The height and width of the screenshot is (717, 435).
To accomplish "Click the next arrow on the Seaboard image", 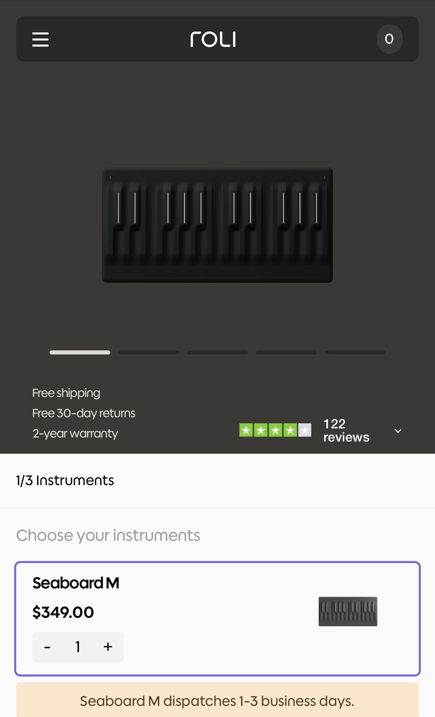I will 325,177.
